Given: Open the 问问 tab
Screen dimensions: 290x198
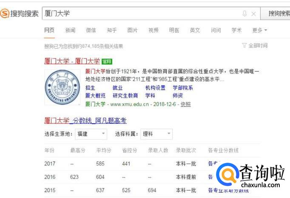Looking at the screenshot, I should pyautogui.click(x=216, y=30).
